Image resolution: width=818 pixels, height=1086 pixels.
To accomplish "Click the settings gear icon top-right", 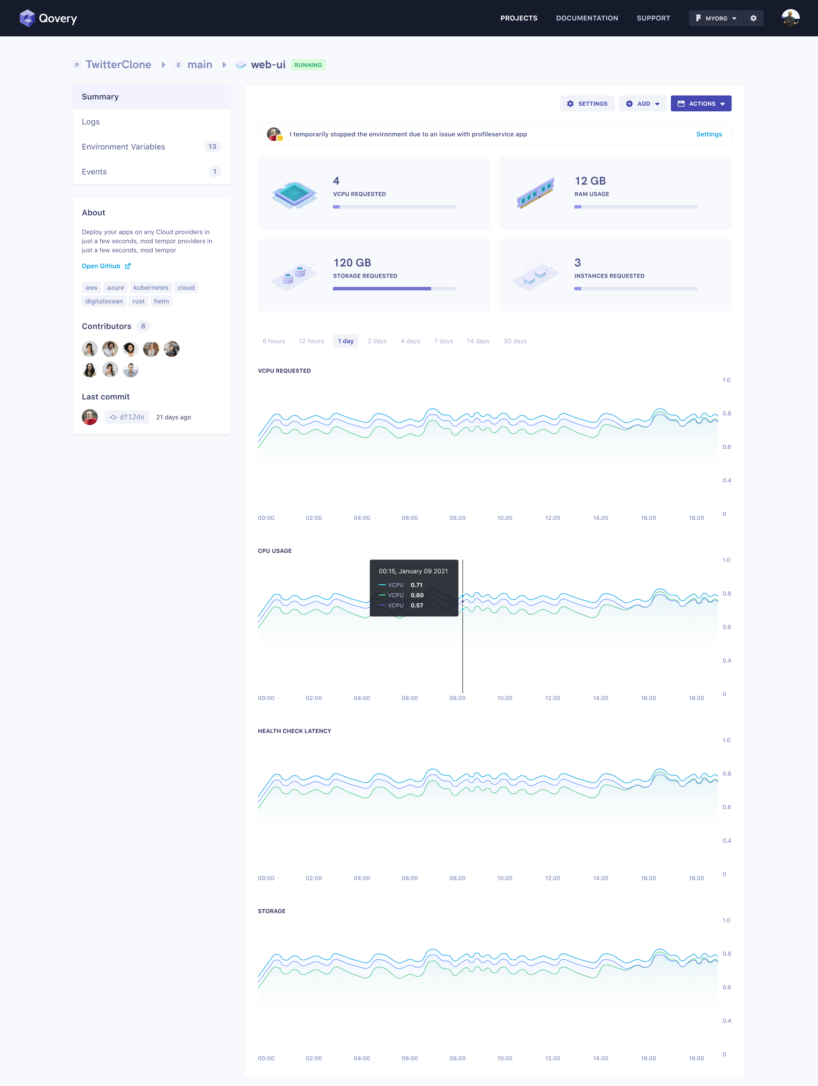I will point(754,17).
